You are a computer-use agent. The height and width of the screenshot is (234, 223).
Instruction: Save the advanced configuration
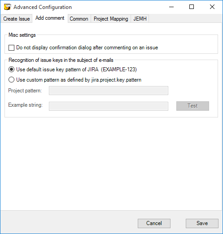pyautogui.click(x=202, y=223)
